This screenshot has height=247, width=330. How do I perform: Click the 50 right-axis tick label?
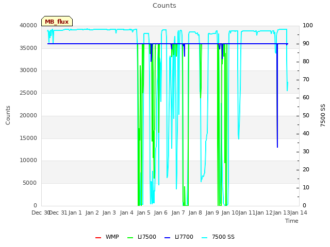(x=306, y=115)
